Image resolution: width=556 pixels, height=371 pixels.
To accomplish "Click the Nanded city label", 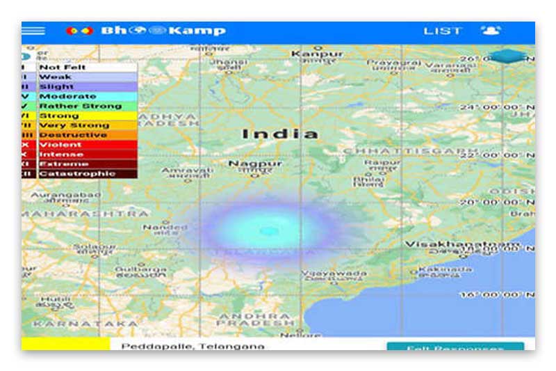I will (x=165, y=227).
